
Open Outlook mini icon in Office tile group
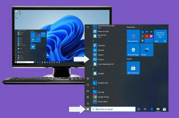point(142,32)
